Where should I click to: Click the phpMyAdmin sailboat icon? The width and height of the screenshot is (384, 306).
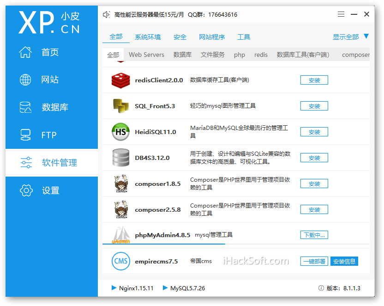click(121, 235)
